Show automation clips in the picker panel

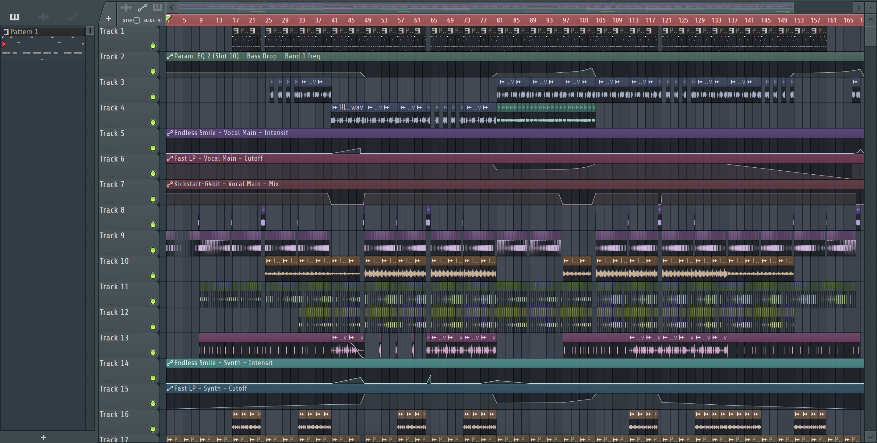click(72, 17)
